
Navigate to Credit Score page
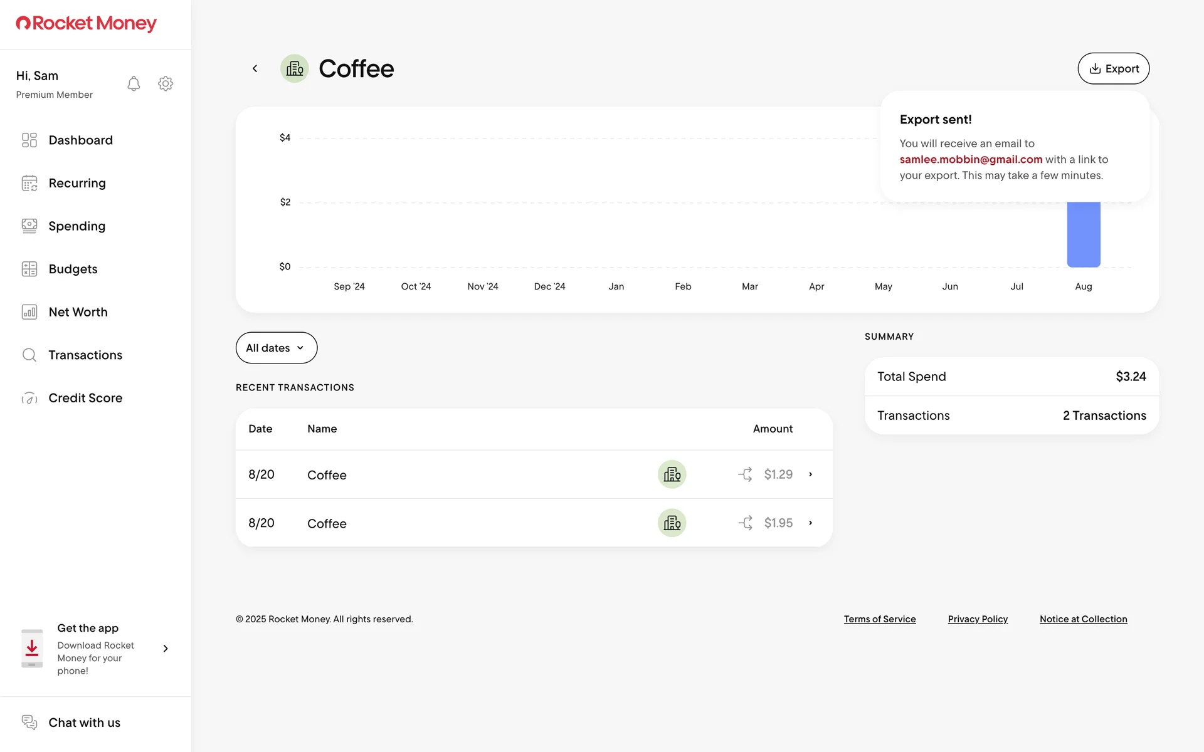(85, 398)
